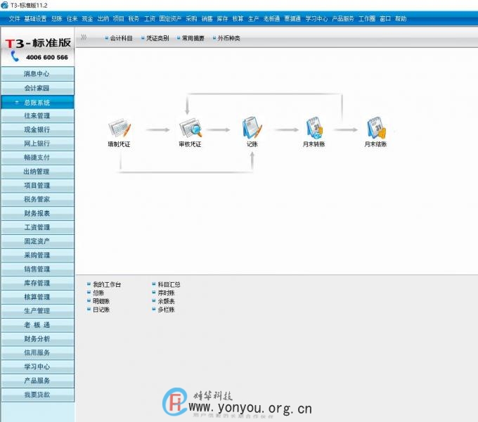Select 现金银行 in the sidebar
The width and height of the screenshot is (478, 422).
pos(37,129)
